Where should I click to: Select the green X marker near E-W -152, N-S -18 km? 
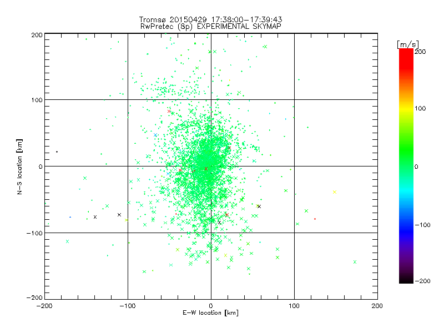85,178
